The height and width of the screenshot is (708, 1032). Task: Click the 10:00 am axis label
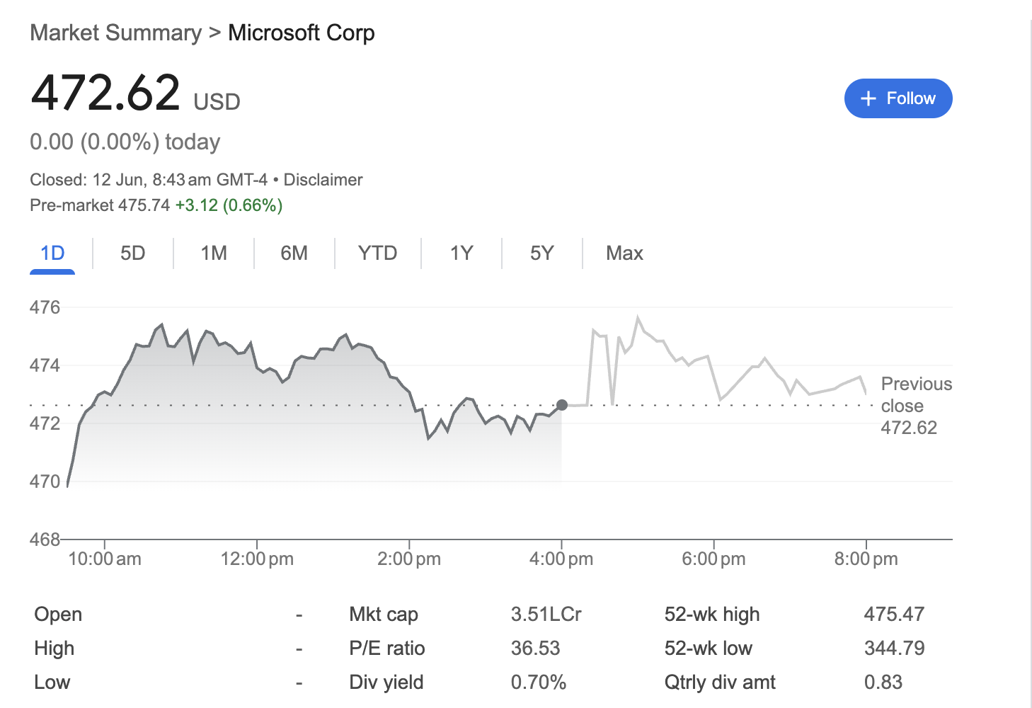[105, 559]
